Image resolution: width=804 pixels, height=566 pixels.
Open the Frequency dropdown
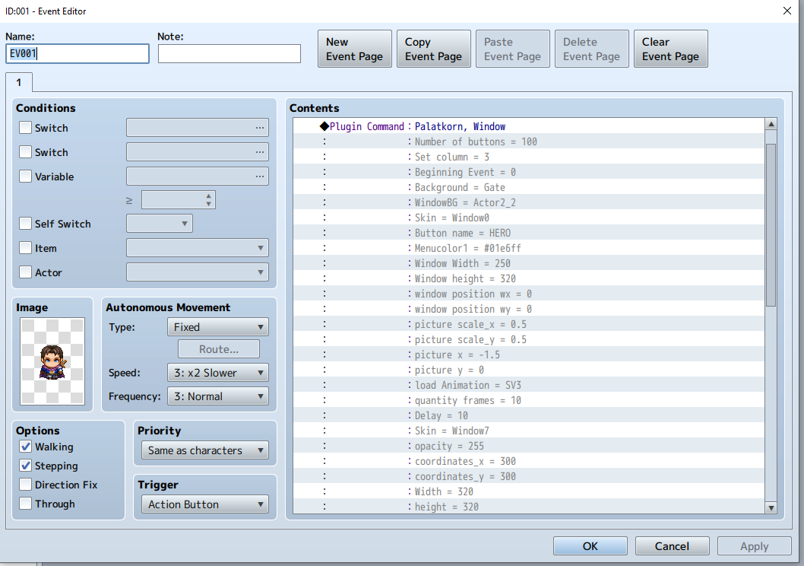pos(218,396)
